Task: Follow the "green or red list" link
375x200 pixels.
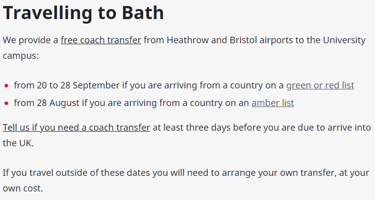Action: 320,85
